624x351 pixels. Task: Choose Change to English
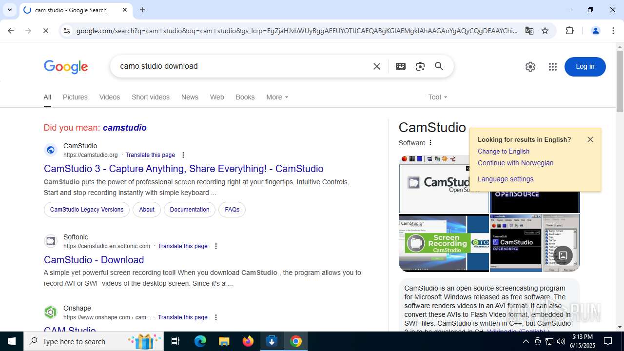point(504,152)
